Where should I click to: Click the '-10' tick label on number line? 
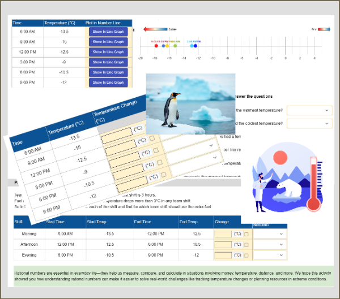tap(213, 58)
